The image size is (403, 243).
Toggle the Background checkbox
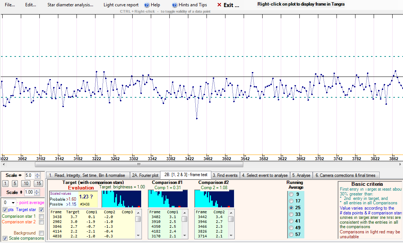[x=41, y=233]
